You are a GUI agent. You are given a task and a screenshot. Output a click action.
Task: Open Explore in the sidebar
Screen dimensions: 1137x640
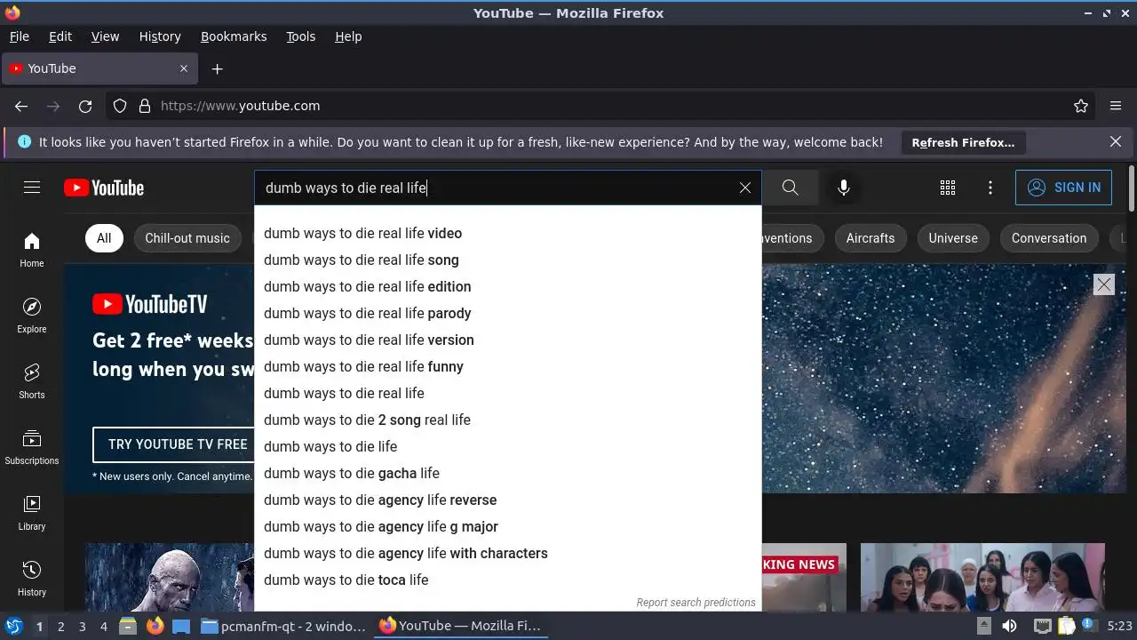click(x=32, y=316)
